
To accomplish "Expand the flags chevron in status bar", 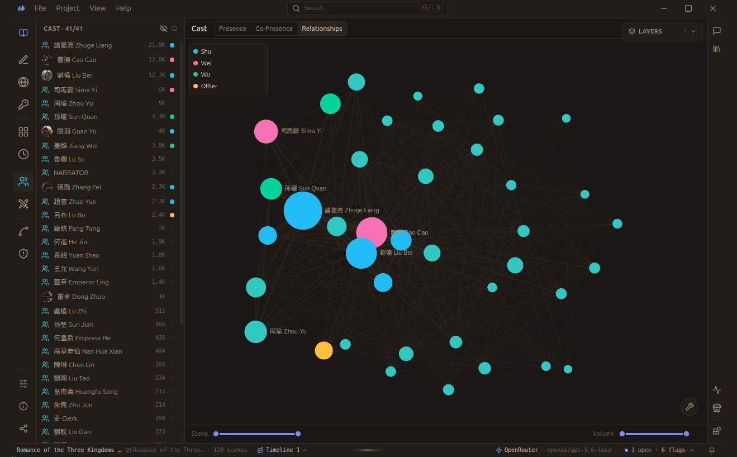I will point(692,450).
